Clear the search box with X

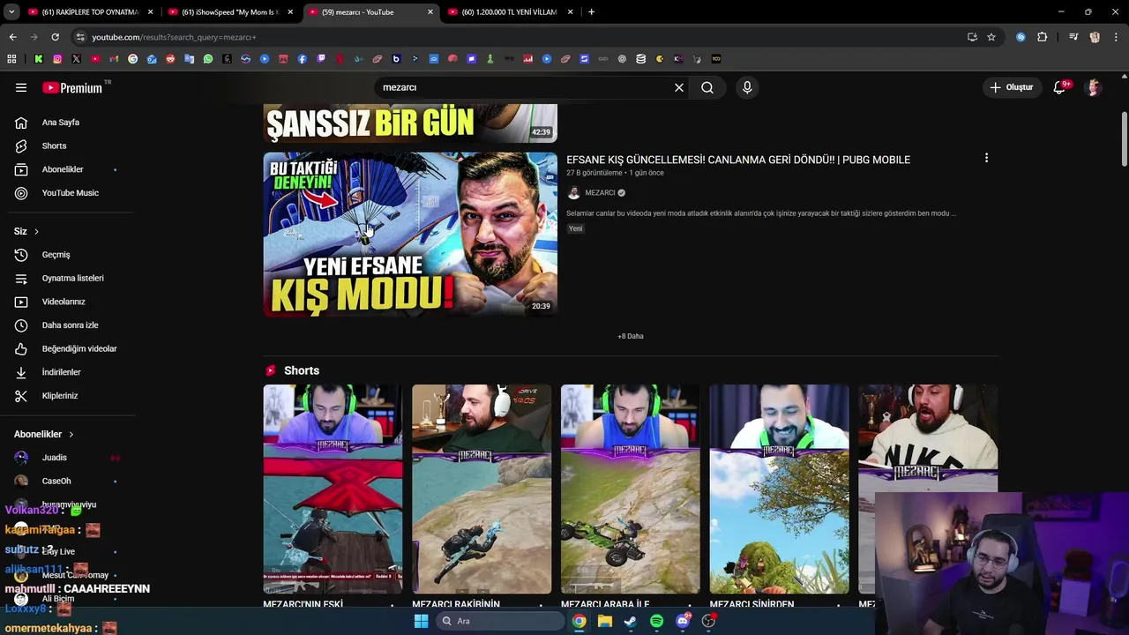click(679, 87)
